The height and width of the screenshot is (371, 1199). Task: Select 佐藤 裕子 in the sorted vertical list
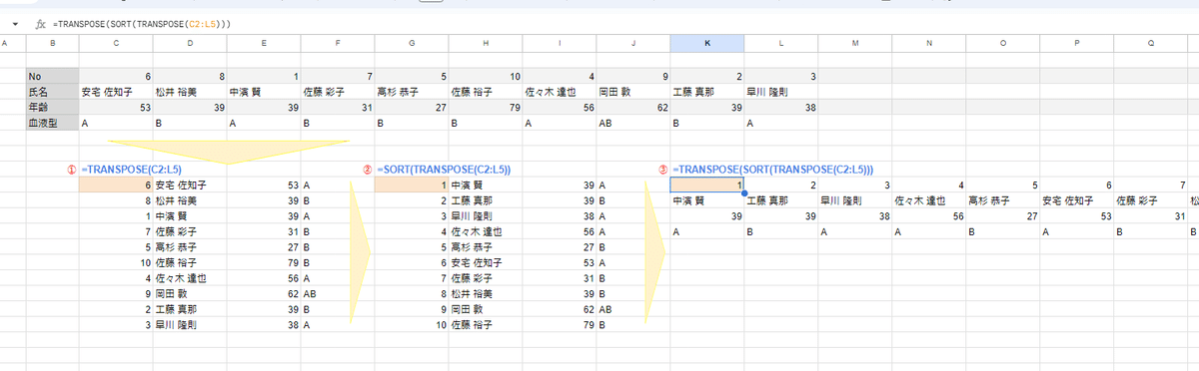pos(486,324)
